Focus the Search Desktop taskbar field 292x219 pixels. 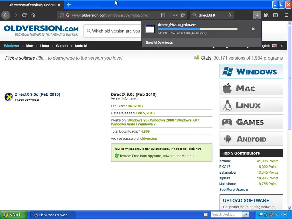coord(226,214)
